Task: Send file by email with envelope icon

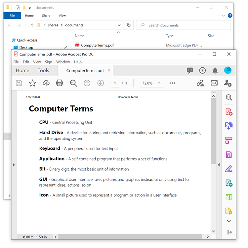Action: (214, 83)
